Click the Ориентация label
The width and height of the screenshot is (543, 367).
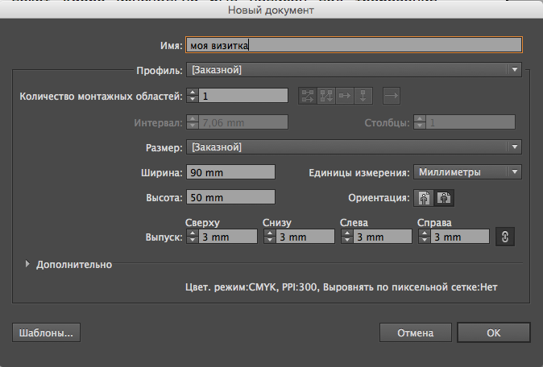click(x=379, y=198)
